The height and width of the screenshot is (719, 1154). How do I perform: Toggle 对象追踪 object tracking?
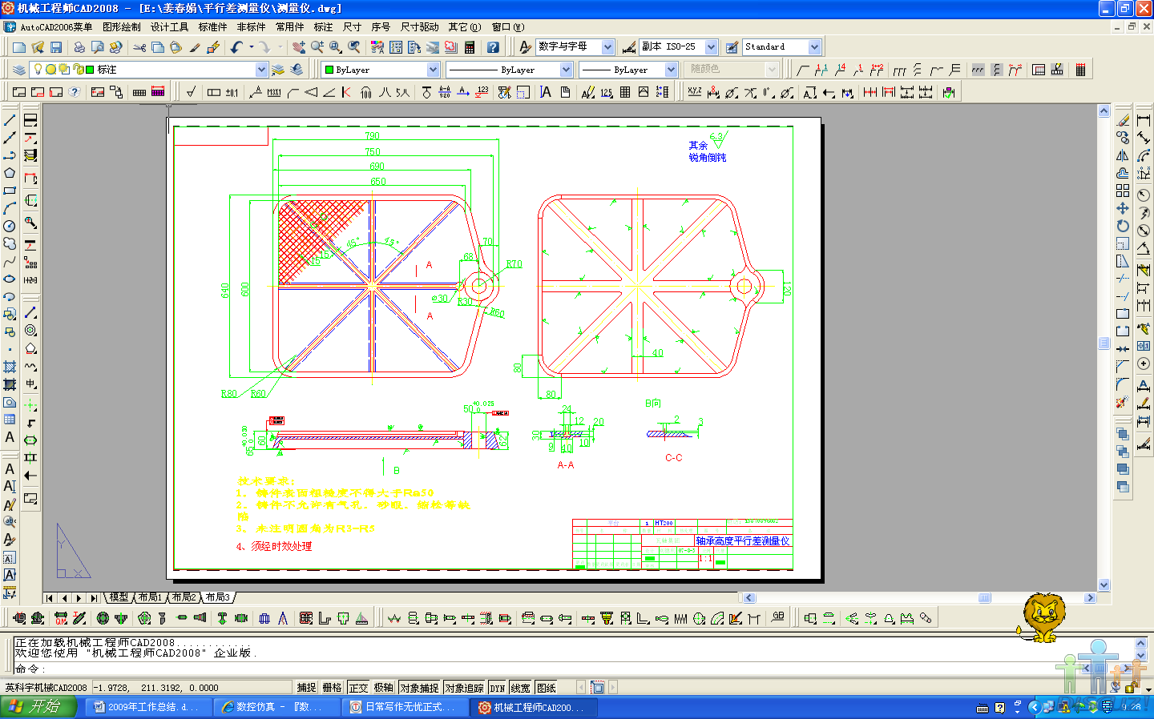coord(464,688)
